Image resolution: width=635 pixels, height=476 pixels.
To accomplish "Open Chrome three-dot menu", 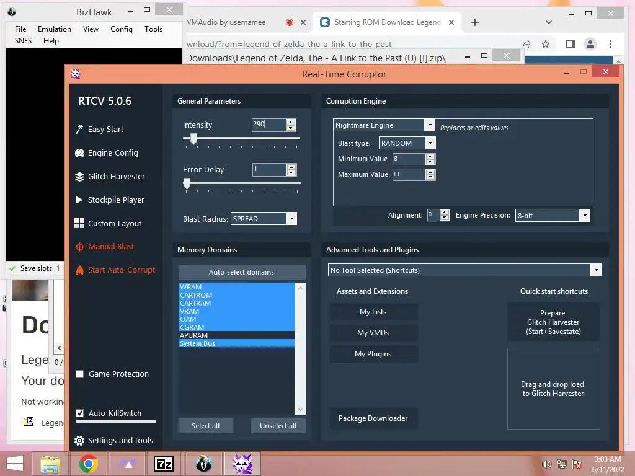I will click(610, 44).
